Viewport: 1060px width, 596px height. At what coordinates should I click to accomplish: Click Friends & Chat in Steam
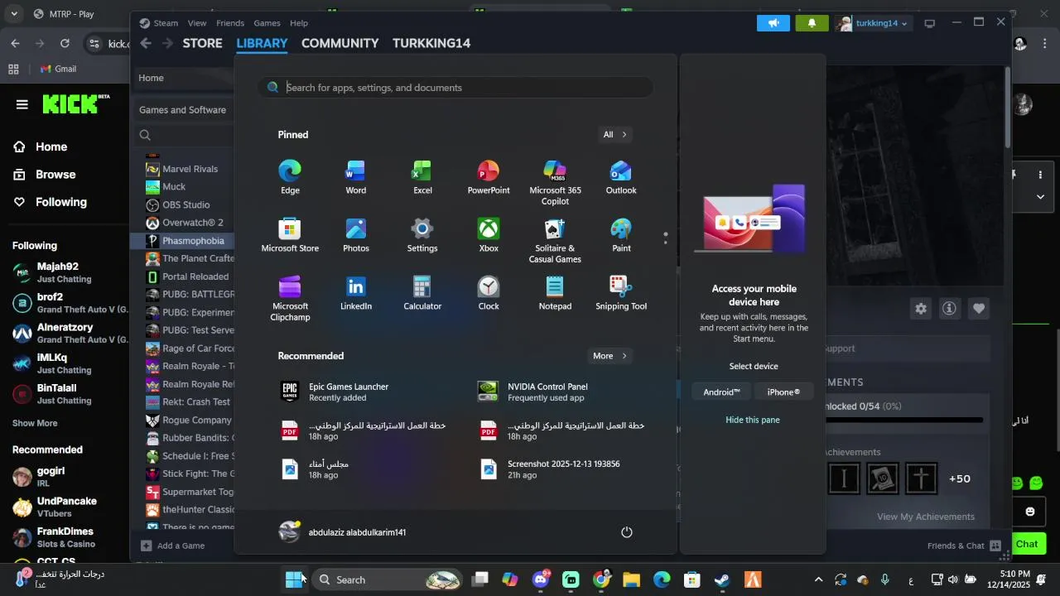(965, 546)
